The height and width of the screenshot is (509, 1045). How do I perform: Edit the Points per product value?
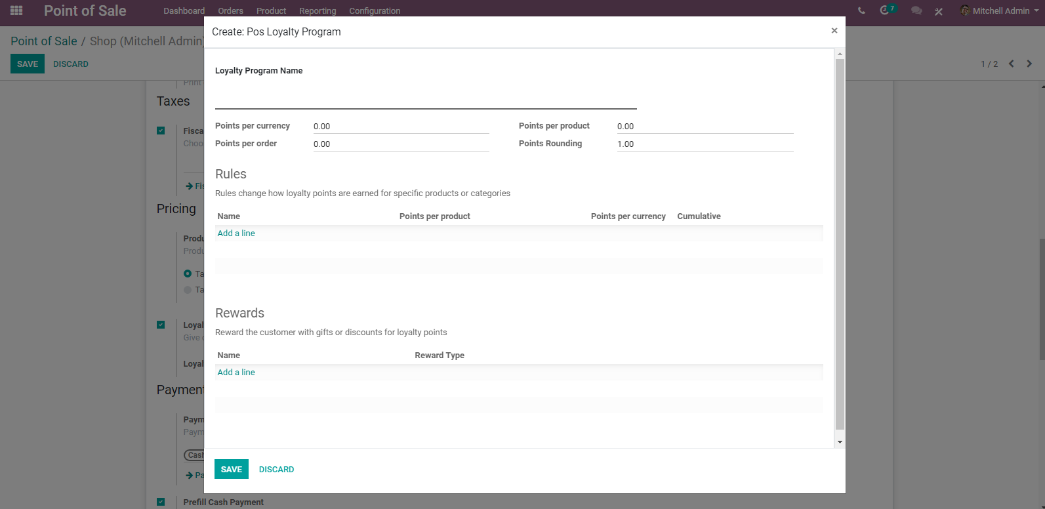(x=705, y=126)
